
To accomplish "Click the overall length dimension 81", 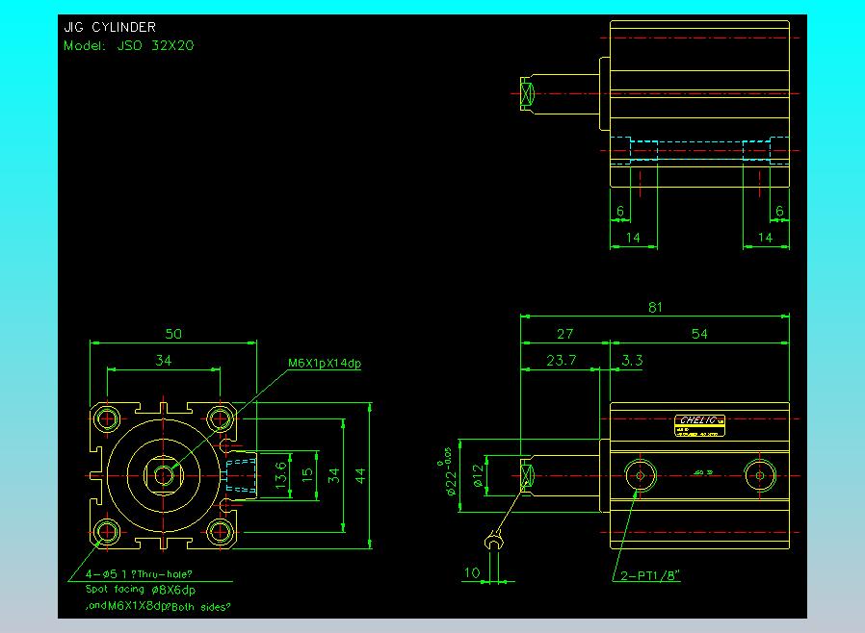I will (x=655, y=307).
